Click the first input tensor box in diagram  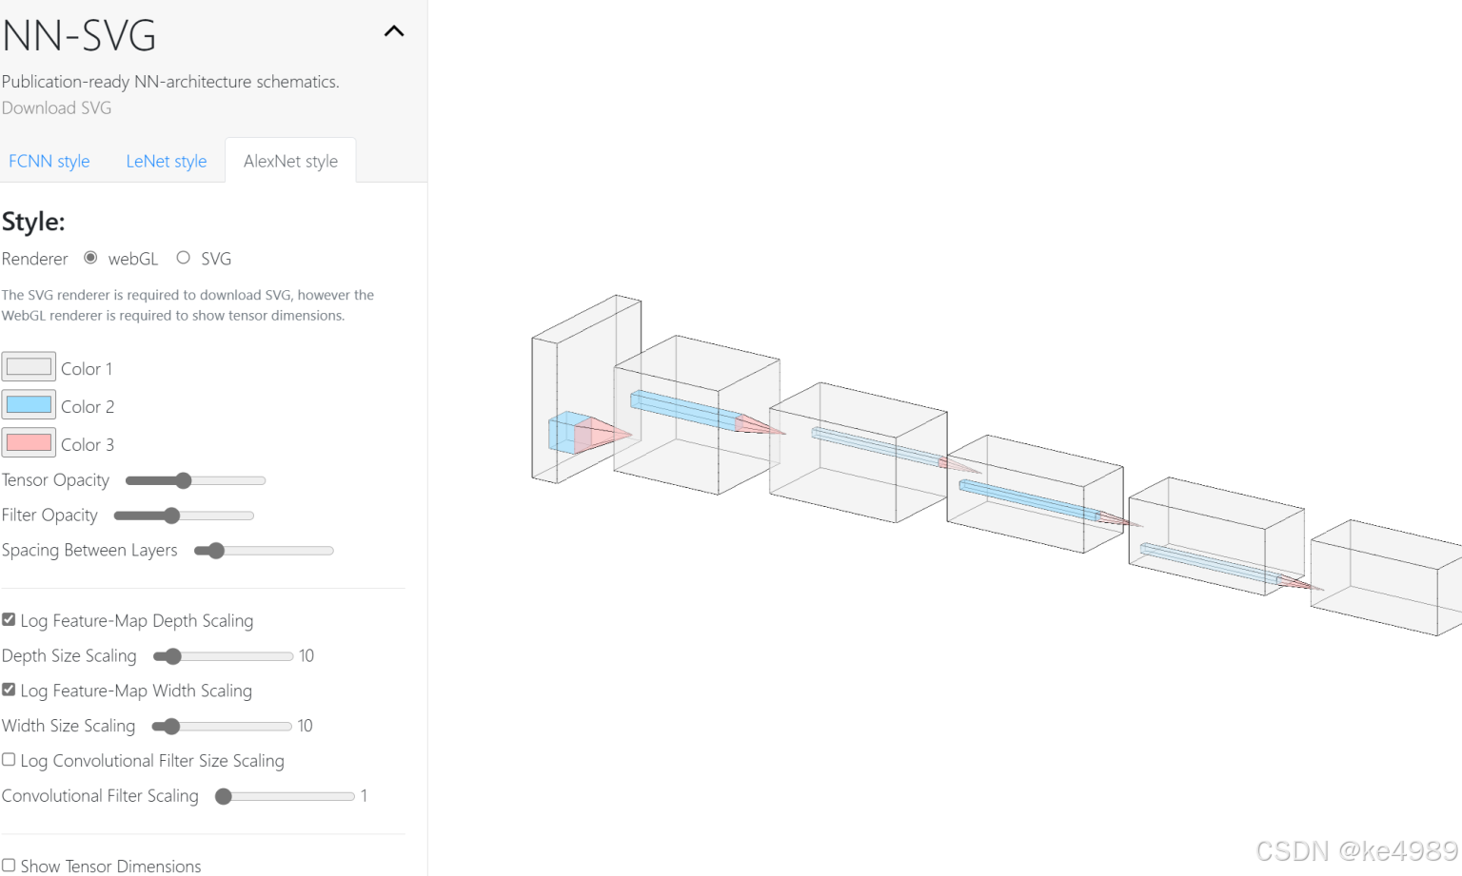tap(585, 388)
